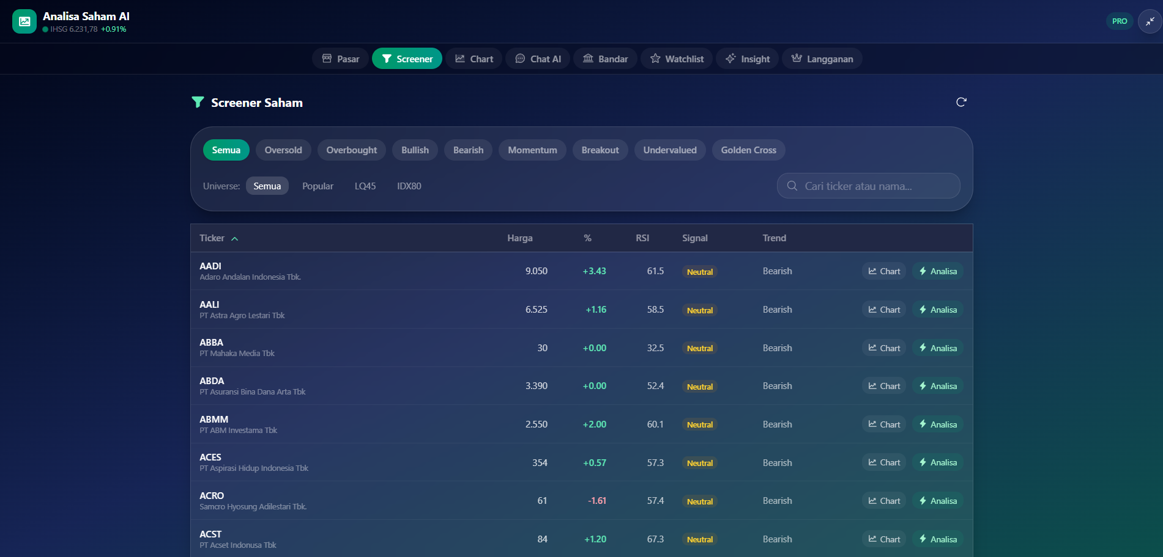Open the Chat AI tab
Viewport: 1163px width, 557px height.
(x=538, y=59)
